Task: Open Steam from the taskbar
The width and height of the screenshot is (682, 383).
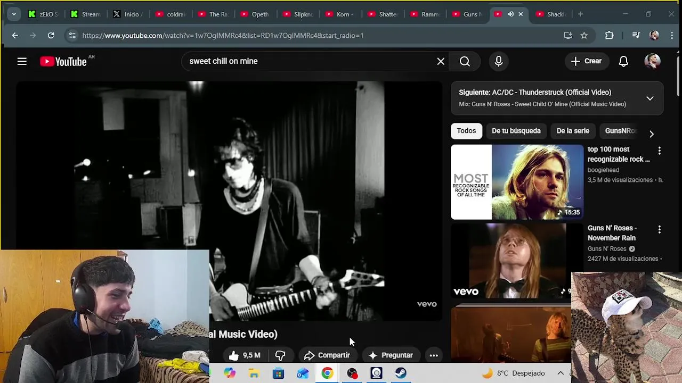Action: tap(401, 373)
